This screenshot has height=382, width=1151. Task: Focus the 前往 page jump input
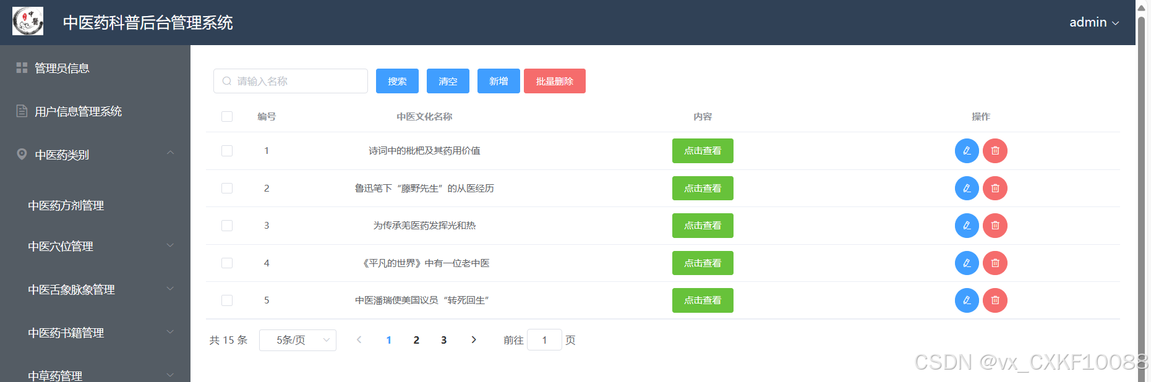(544, 340)
